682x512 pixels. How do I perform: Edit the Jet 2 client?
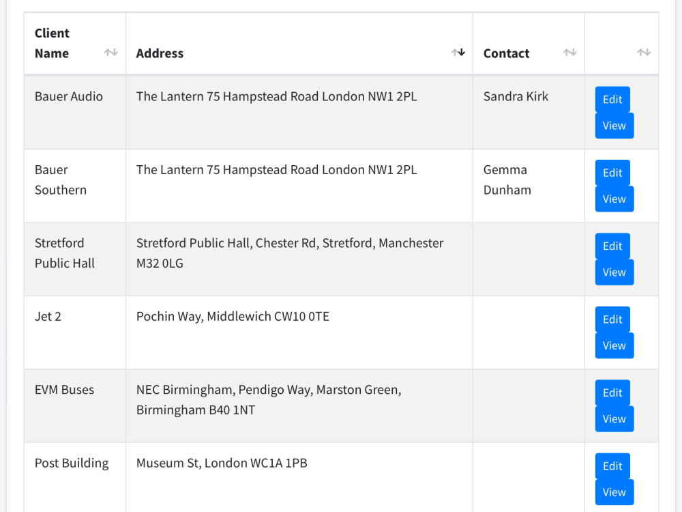pos(612,319)
